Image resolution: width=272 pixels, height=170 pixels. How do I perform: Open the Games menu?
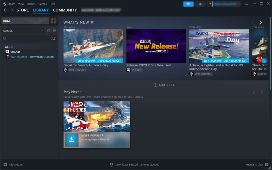coord(42,4)
